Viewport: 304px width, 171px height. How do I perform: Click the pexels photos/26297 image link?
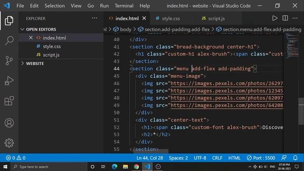click(227, 84)
